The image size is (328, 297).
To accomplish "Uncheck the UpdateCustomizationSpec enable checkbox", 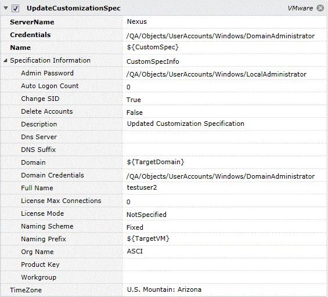I will (x=16, y=9).
